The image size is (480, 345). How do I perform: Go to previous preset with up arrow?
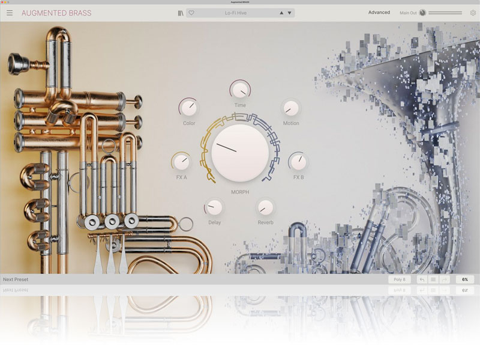pyautogui.click(x=281, y=13)
